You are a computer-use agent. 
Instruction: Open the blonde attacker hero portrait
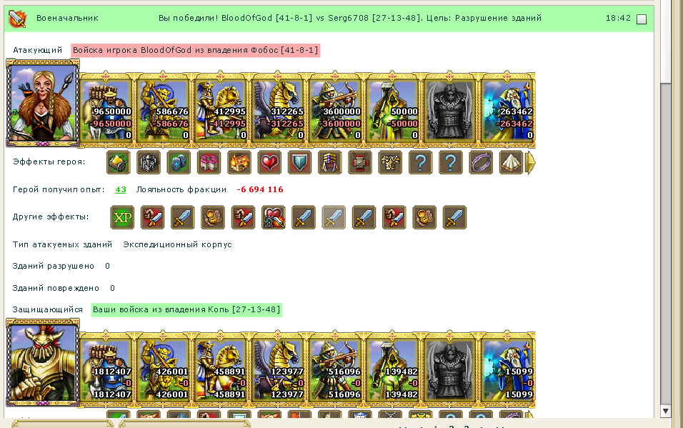coord(43,104)
